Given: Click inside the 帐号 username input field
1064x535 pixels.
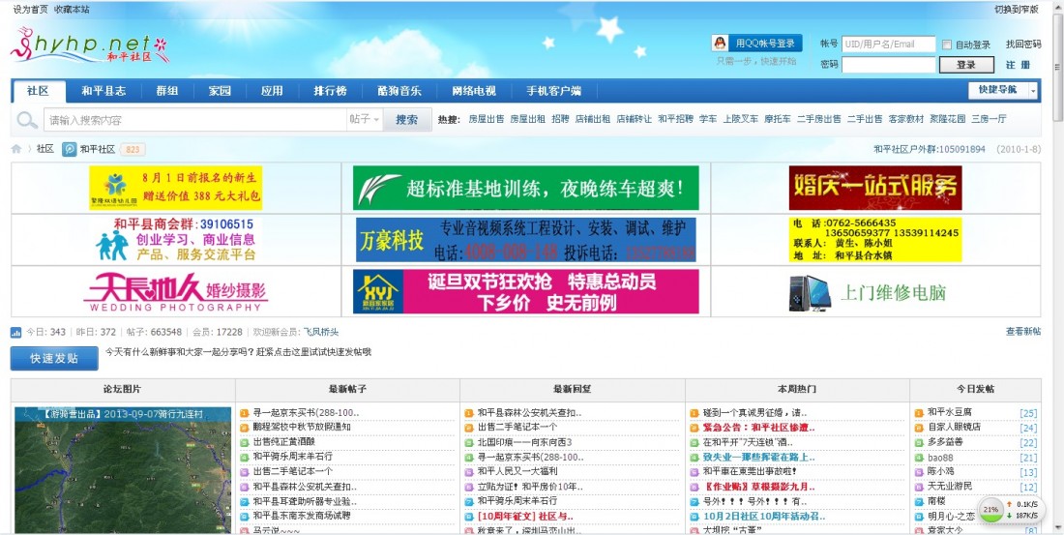Looking at the screenshot, I should tap(888, 45).
